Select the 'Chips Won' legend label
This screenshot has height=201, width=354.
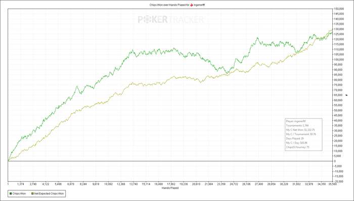[x=19, y=193]
